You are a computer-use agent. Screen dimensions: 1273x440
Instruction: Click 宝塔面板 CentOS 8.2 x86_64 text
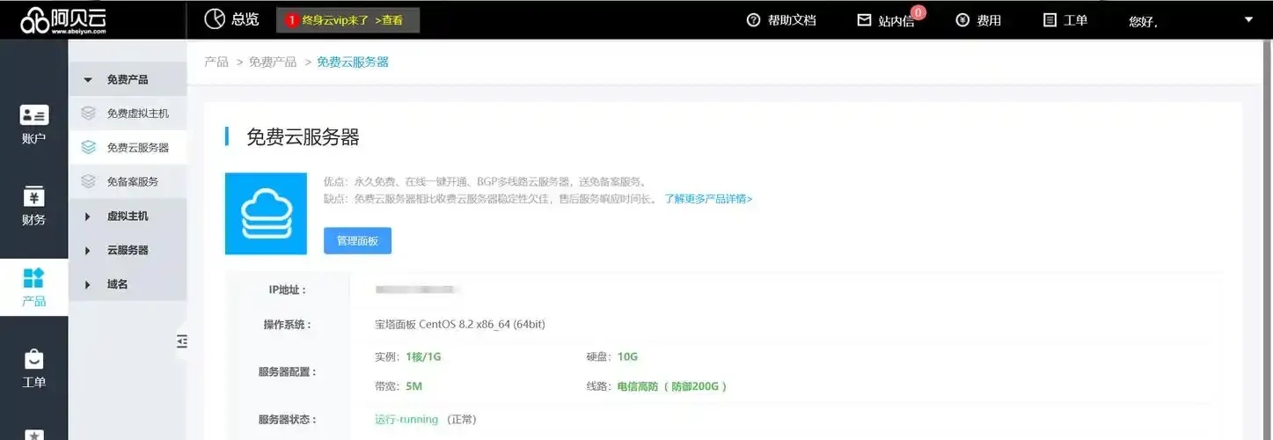tap(460, 325)
